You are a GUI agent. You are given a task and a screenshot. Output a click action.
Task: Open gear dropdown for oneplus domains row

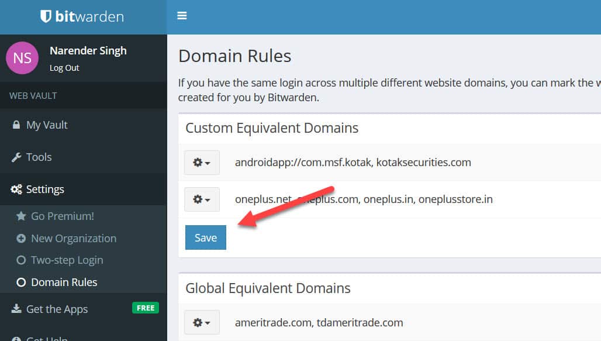(202, 199)
